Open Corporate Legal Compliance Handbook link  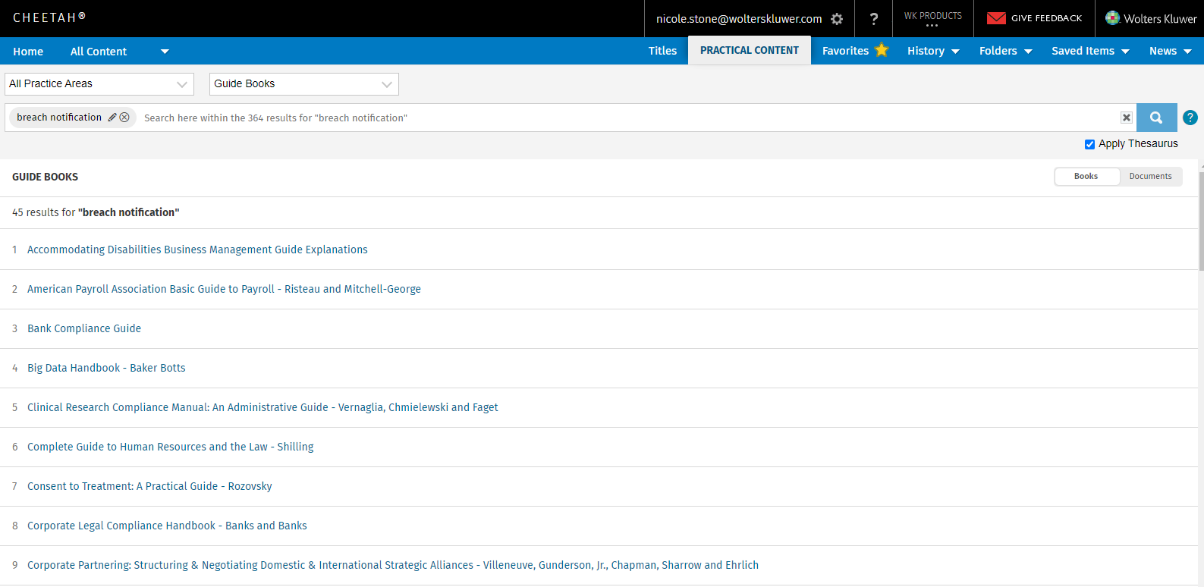pos(167,526)
